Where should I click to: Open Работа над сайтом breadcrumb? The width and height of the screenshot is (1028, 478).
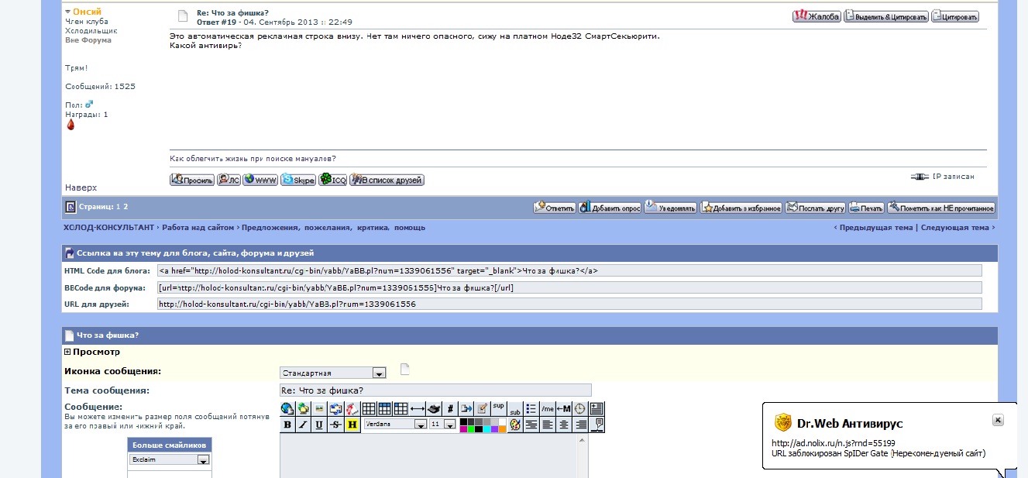pyautogui.click(x=198, y=228)
